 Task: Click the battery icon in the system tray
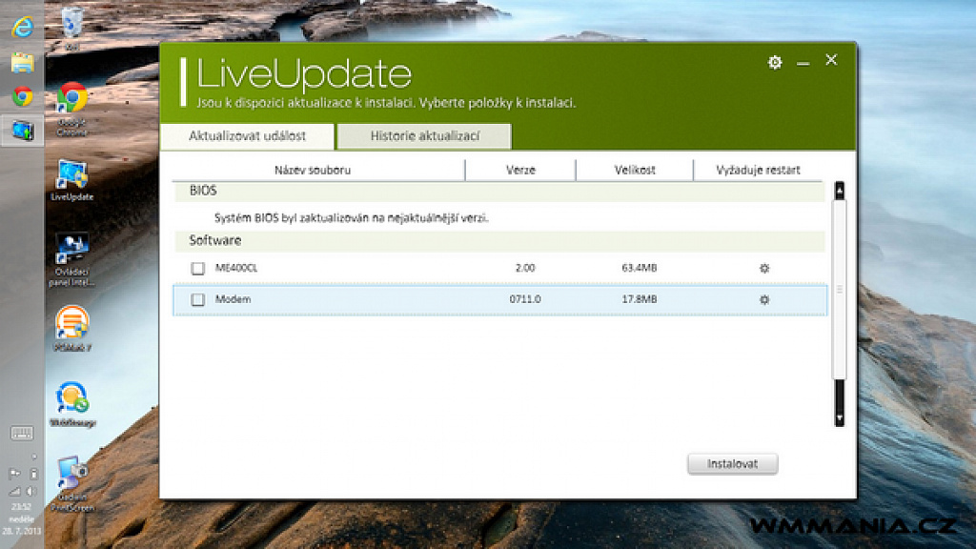(x=33, y=474)
